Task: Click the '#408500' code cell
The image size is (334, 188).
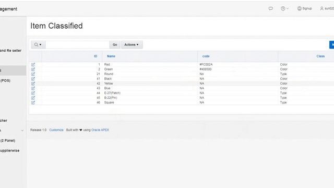Action: point(206,69)
